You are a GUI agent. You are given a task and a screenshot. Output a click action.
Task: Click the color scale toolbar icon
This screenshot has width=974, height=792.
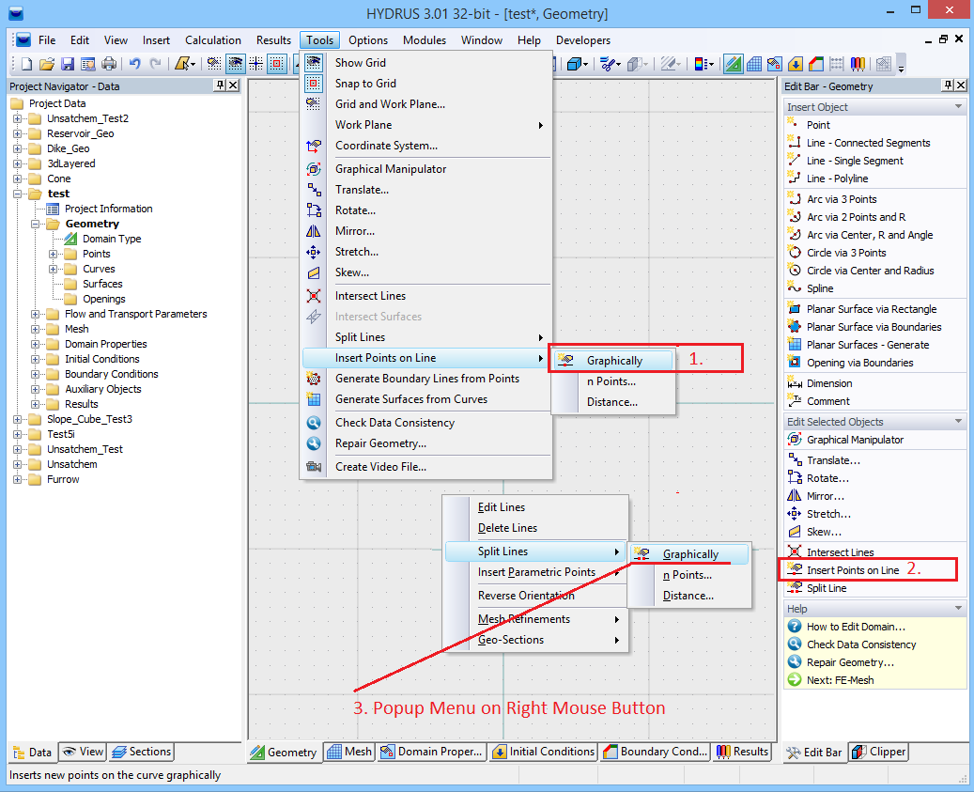(701, 63)
